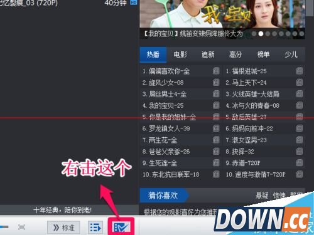Click details icon beside 生死连-全
Screen dimensions: 314x235
pos(216,163)
